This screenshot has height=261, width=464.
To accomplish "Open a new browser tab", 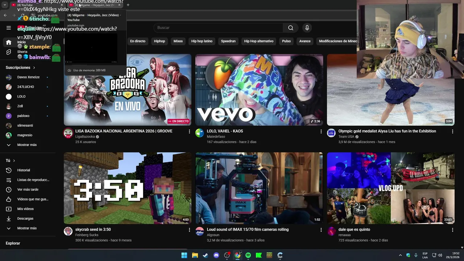I will [128, 5].
